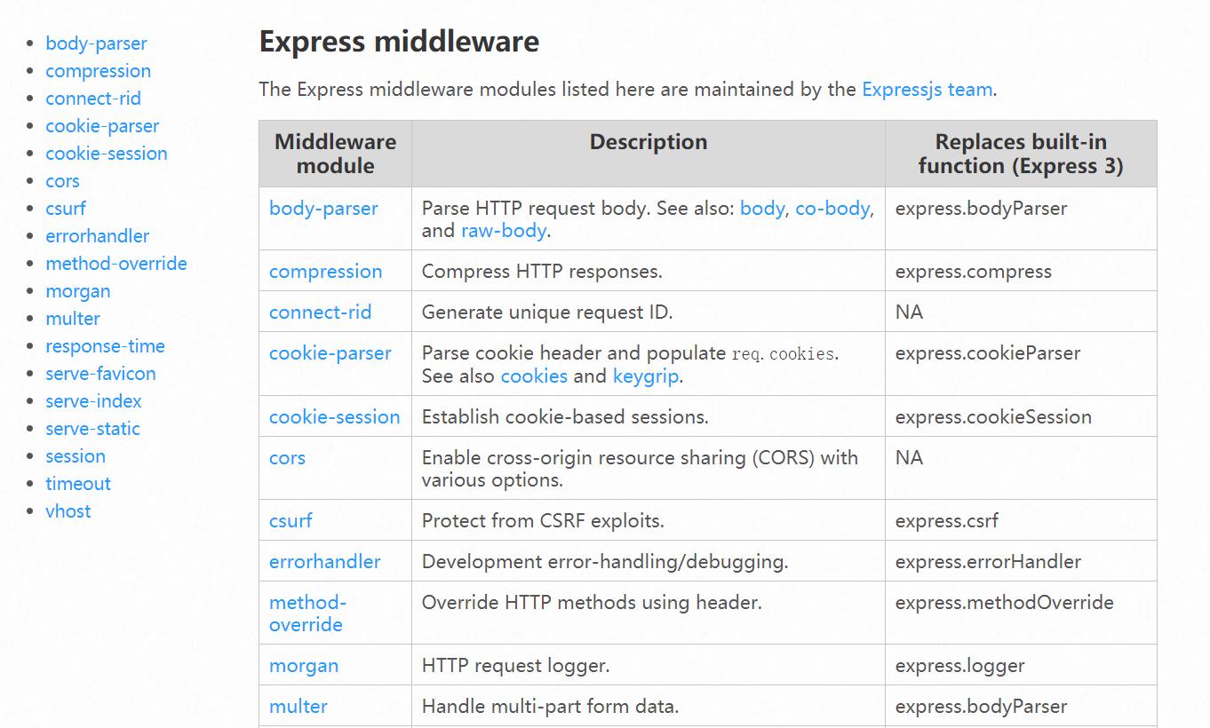Click body-parser in the table
This screenshot has width=1210, height=728.
(323, 209)
